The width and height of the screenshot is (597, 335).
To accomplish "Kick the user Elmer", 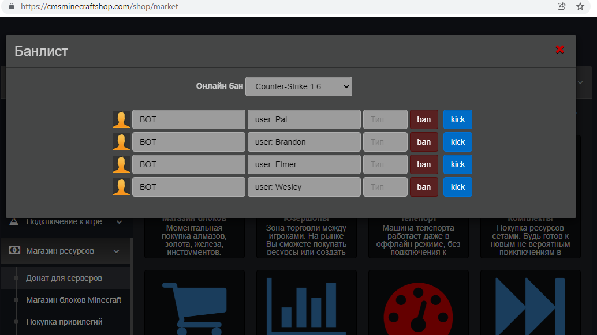I will click(457, 164).
